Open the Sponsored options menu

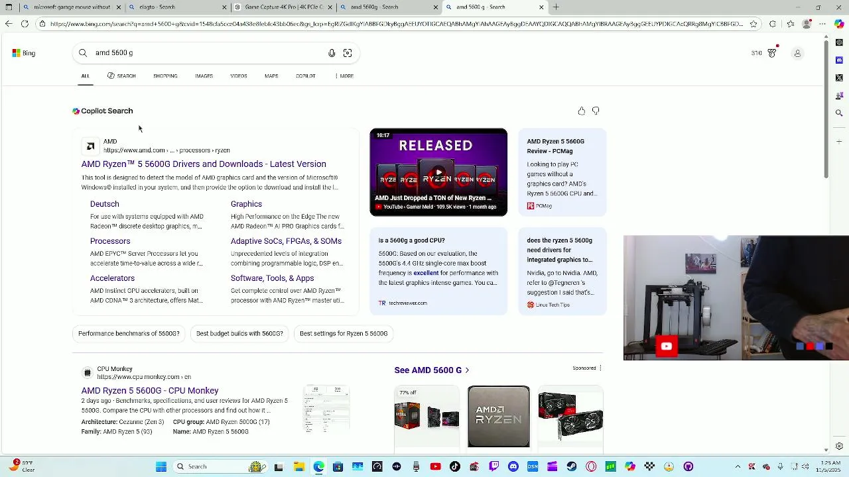pyautogui.click(x=600, y=368)
